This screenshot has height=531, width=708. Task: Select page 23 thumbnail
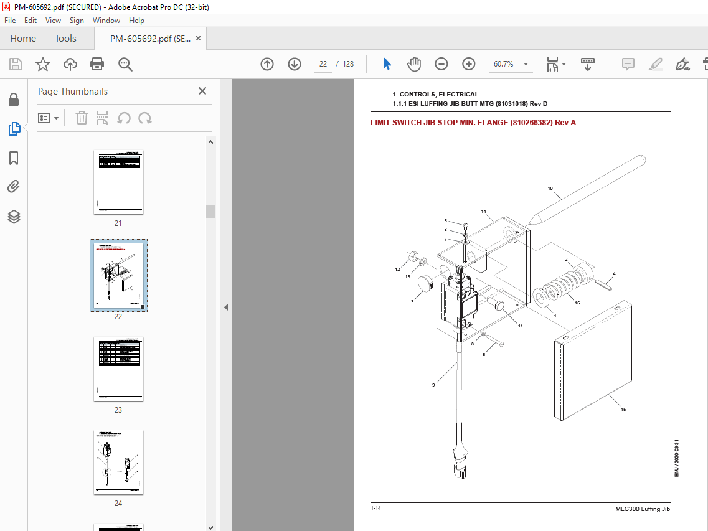118,369
